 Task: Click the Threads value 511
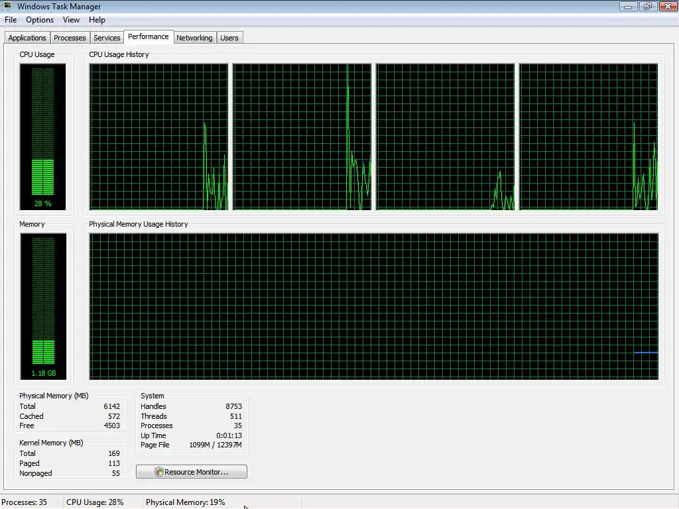pos(235,416)
